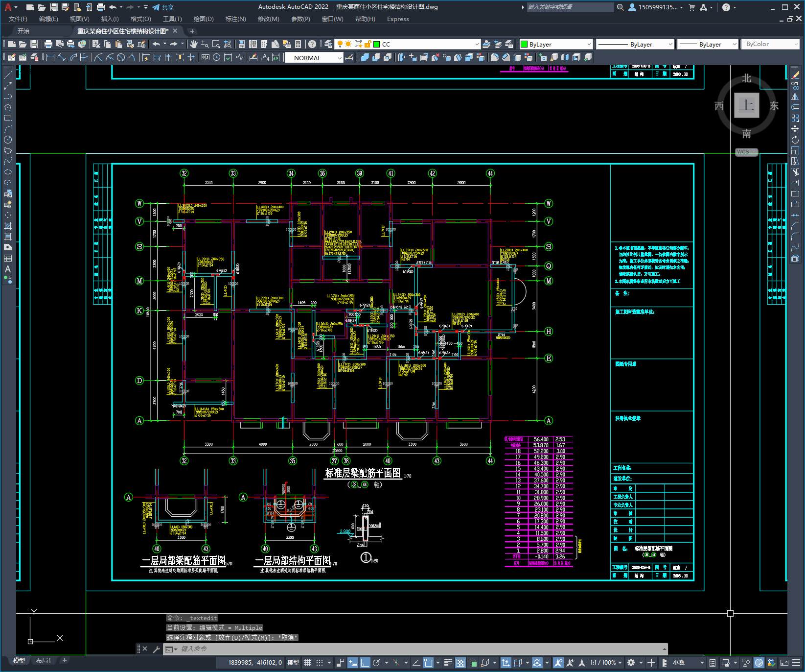Select the Table tool in left toolbar
Screen dimensions: 805x672
click(8, 258)
